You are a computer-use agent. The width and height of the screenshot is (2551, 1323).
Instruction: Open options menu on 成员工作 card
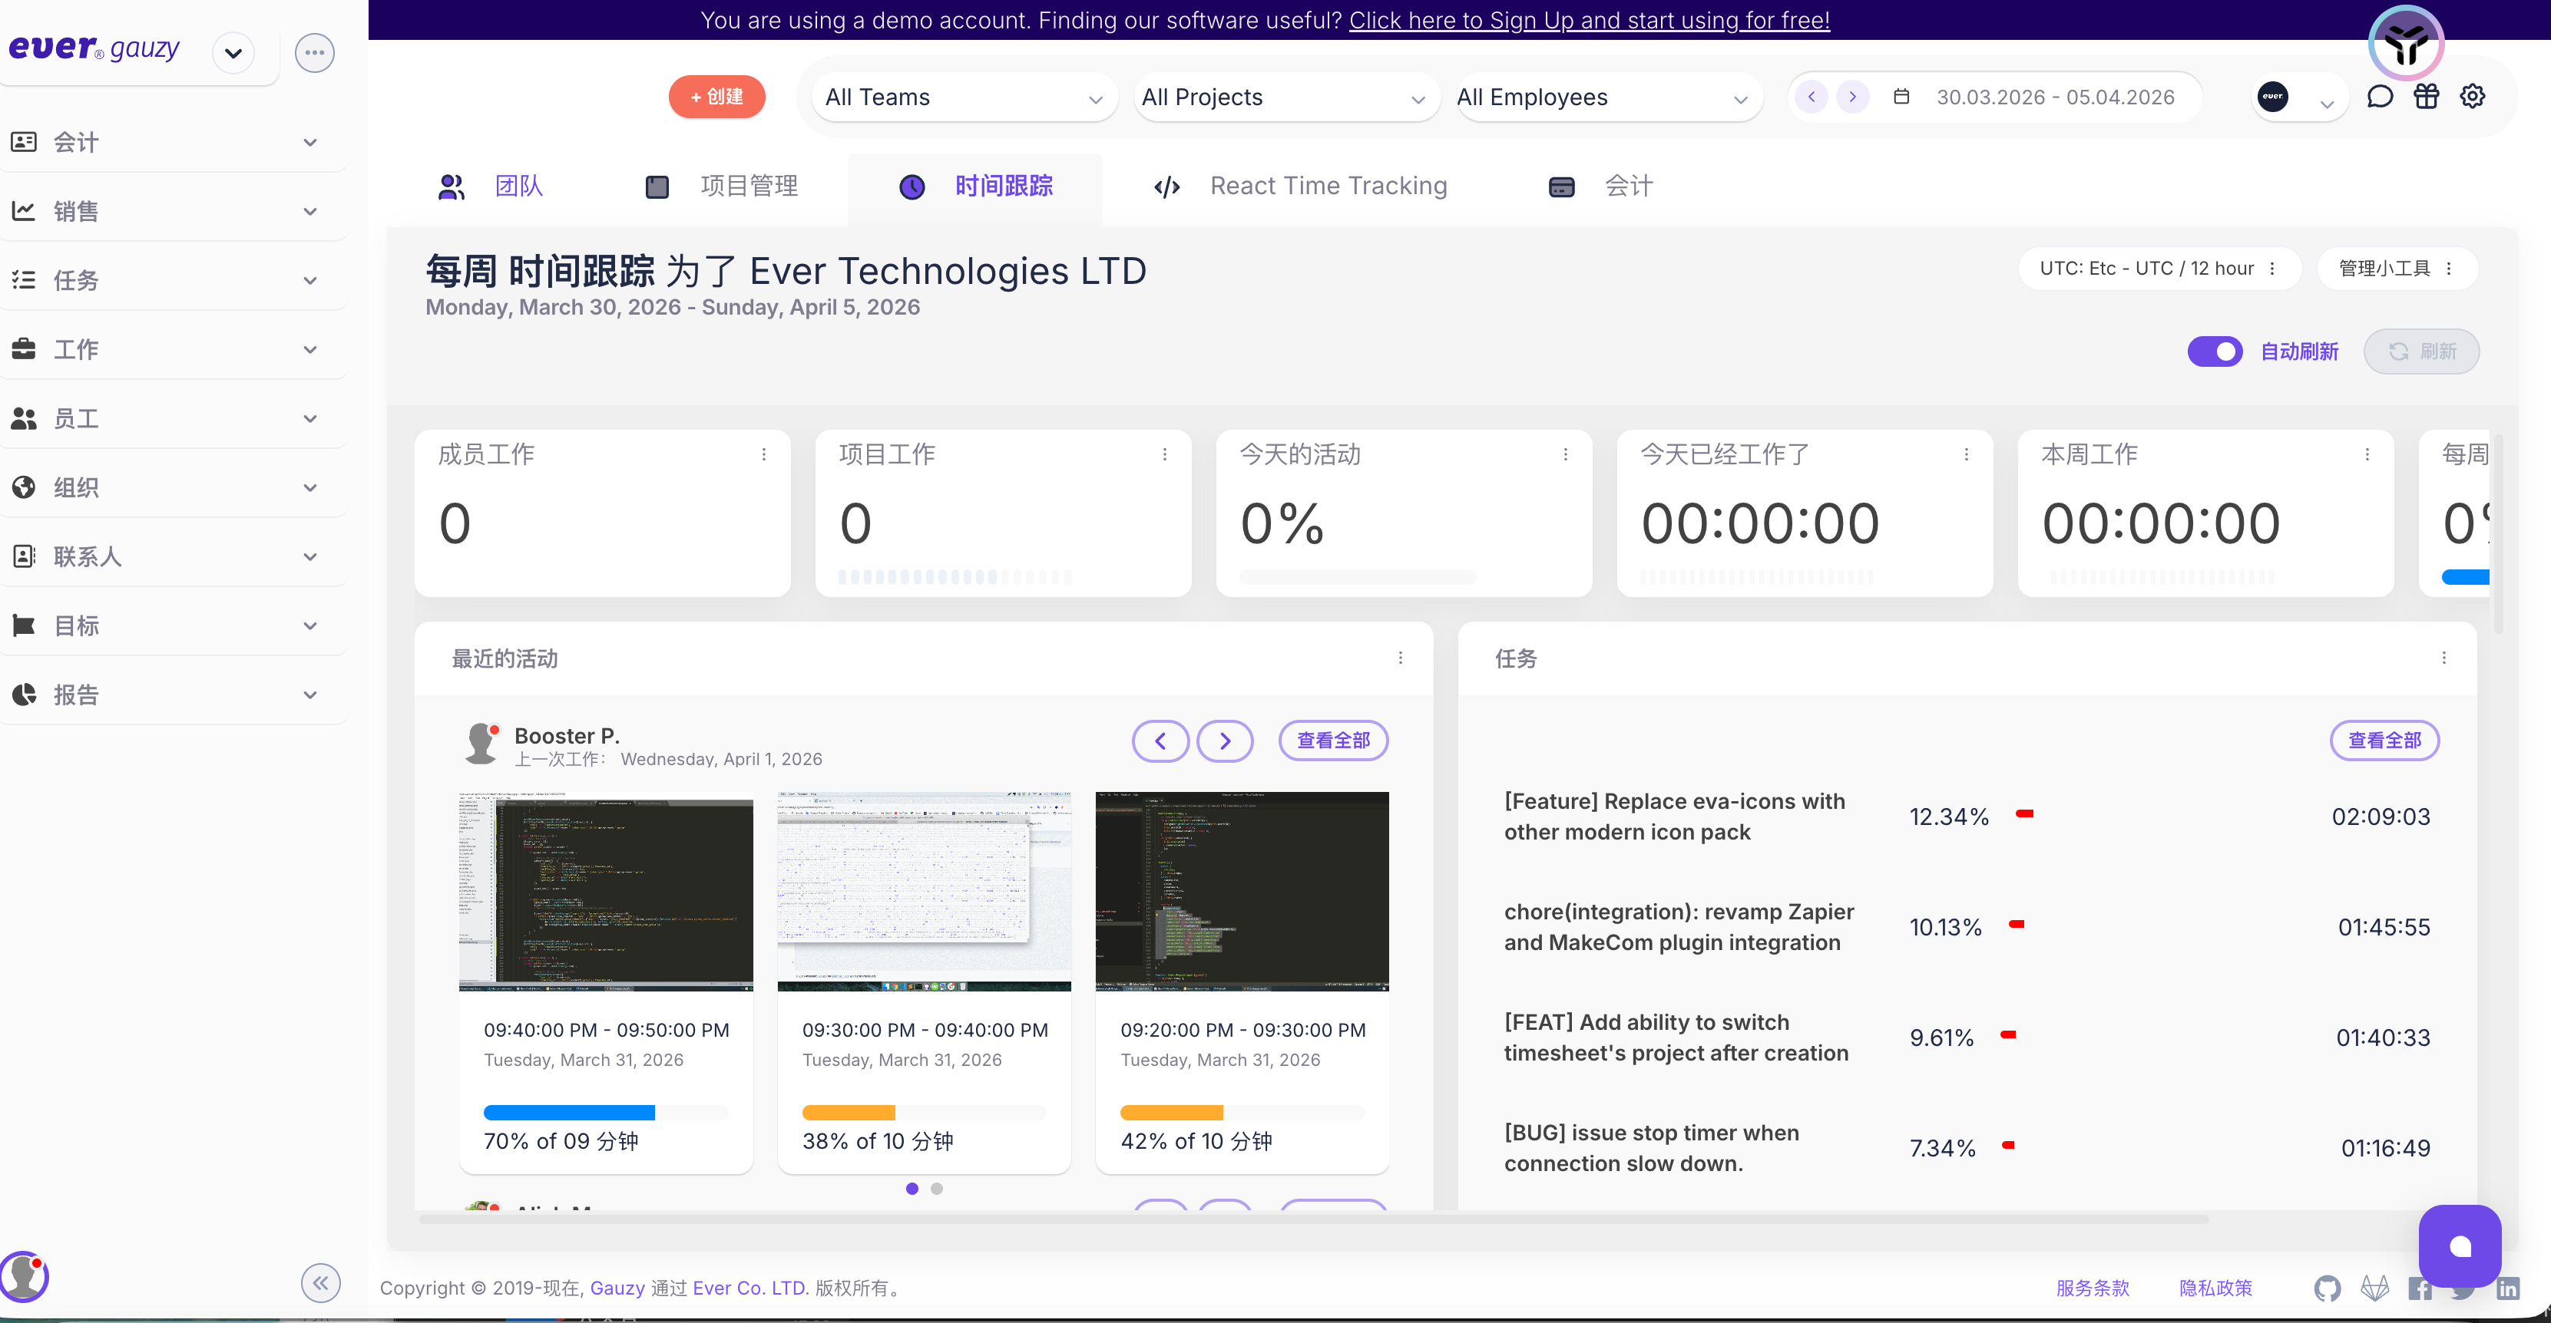click(x=763, y=454)
